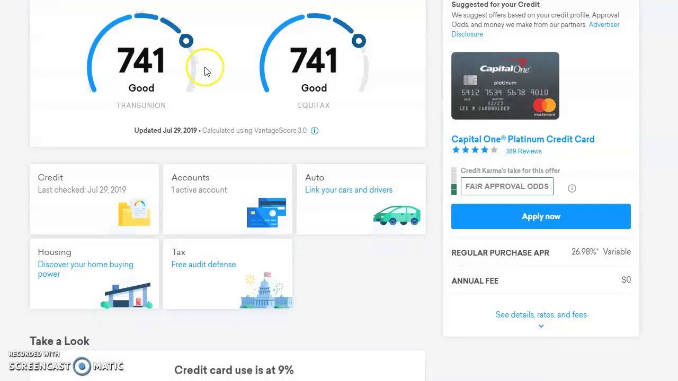
Task: Click the Equifax gauge marker dot
Action: coord(359,41)
